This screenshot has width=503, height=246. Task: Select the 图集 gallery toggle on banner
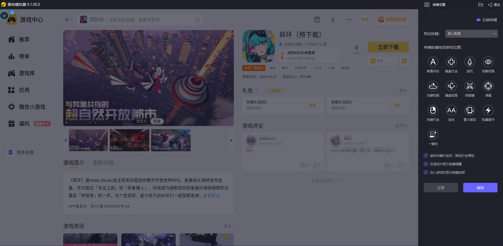click(157, 121)
